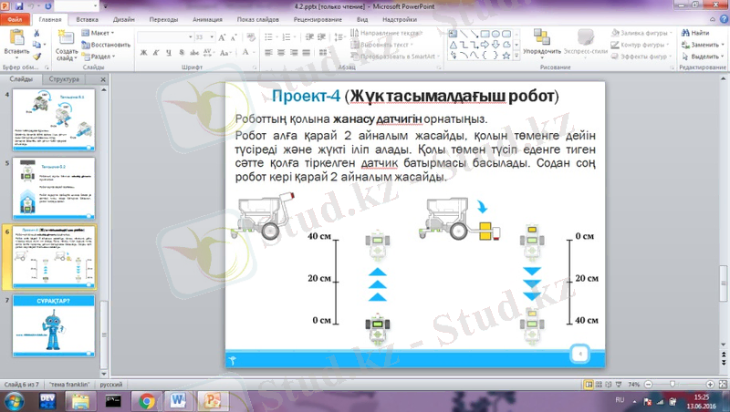The width and height of the screenshot is (730, 412).
Task: Open the Файл menu
Action: [16, 18]
